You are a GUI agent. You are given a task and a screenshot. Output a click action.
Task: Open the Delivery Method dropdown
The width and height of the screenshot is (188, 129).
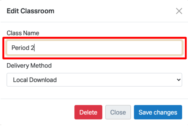(x=94, y=80)
